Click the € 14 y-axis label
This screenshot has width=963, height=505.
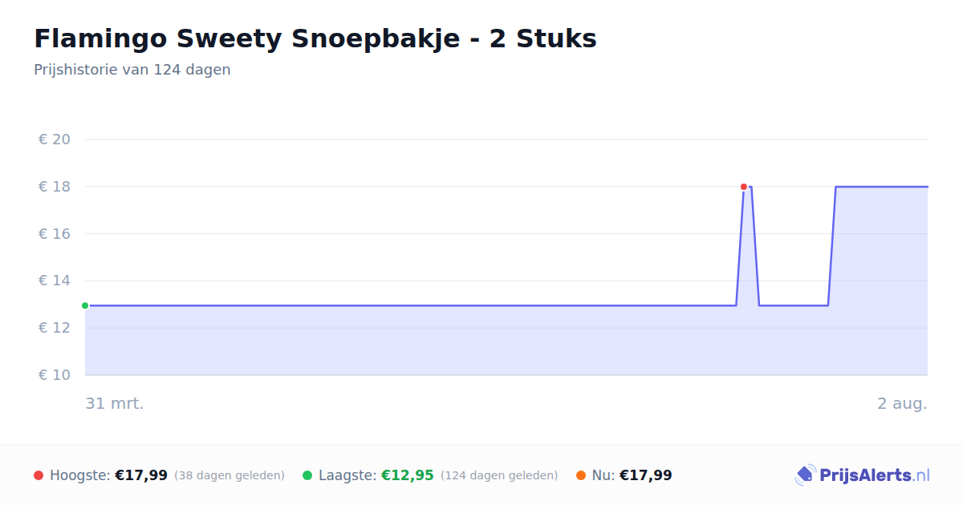pyautogui.click(x=55, y=281)
